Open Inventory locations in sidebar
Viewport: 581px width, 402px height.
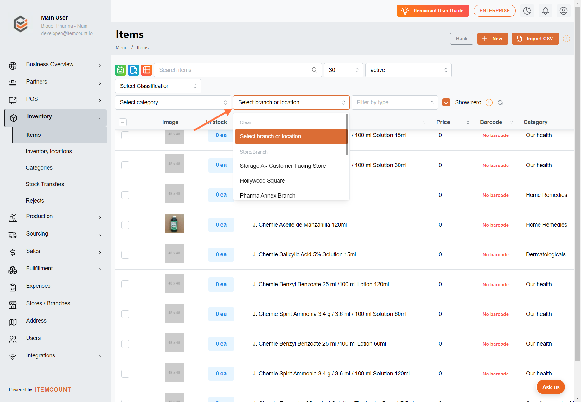[x=49, y=151]
